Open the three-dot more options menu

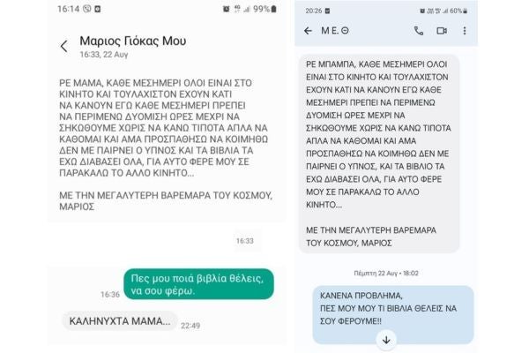[465, 31]
